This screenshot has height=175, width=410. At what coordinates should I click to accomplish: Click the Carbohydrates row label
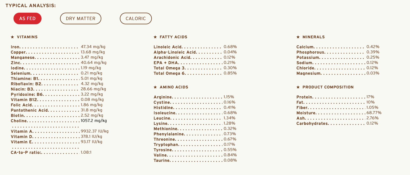coord(312,124)
